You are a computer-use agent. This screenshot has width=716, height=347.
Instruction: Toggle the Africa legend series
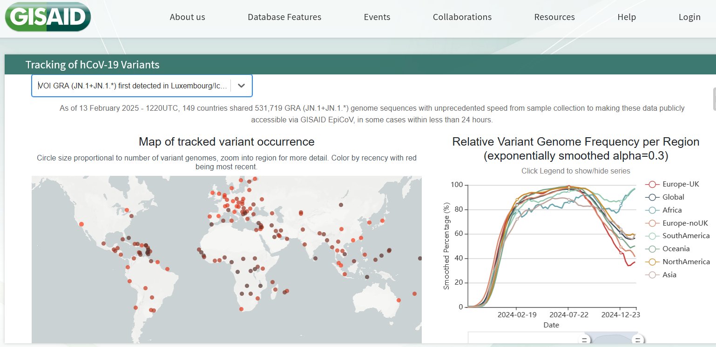[671, 210]
